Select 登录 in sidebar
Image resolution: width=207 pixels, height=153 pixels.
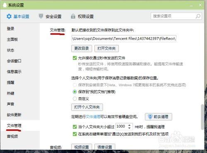tap(11, 29)
